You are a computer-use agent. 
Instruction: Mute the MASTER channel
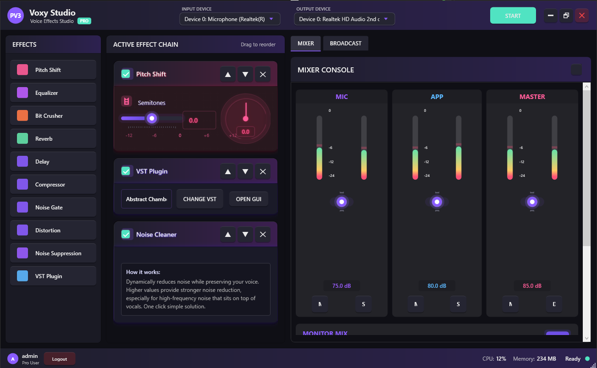tap(510, 304)
